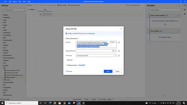Open the File menu

[5, 1]
